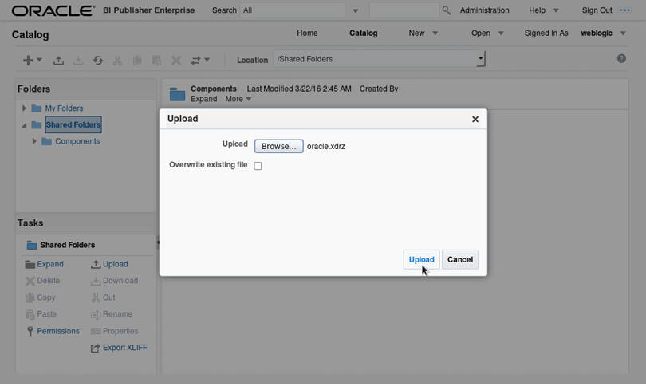Click the Download task entry
Image resolution: width=646 pixels, height=386 pixels.
(x=120, y=281)
